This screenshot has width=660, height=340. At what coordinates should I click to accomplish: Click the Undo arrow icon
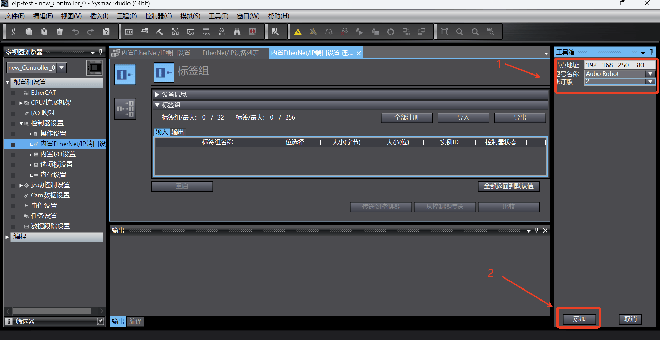[75, 32]
